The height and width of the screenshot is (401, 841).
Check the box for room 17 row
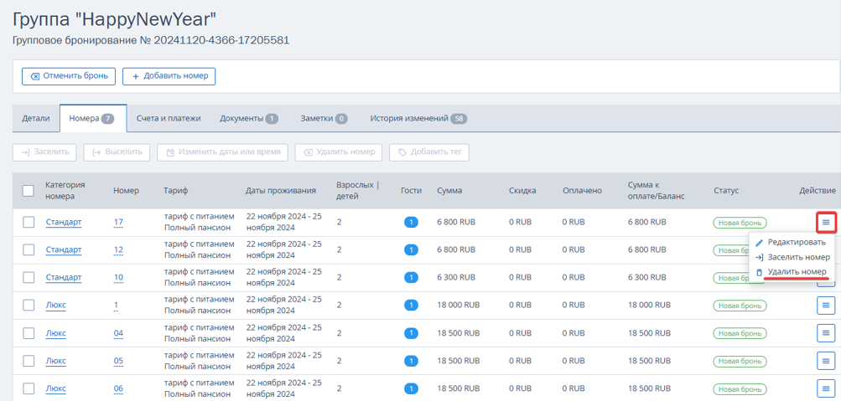click(x=29, y=222)
